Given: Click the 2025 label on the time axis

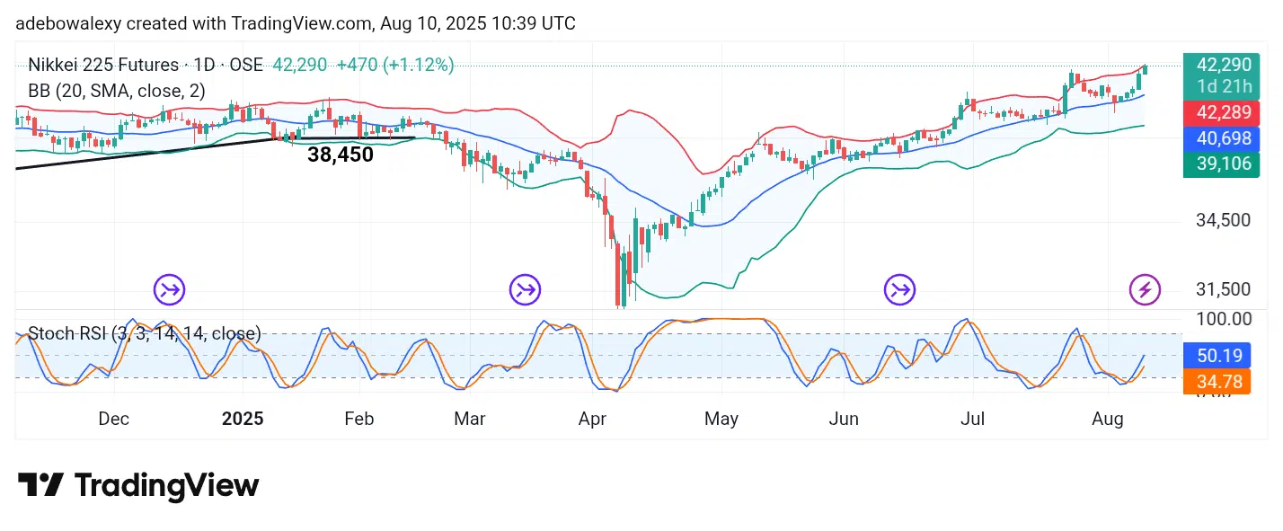Looking at the screenshot, I should point(242,419).
